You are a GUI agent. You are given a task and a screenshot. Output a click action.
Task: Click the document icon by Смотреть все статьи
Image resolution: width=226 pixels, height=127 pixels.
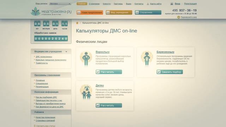coord(35,126)
